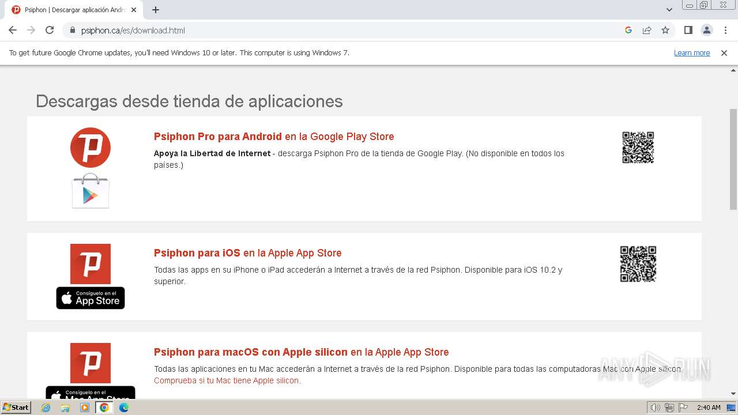Click the Psiphon macOS square logo
738x415 pixels.
click(91, 363)
